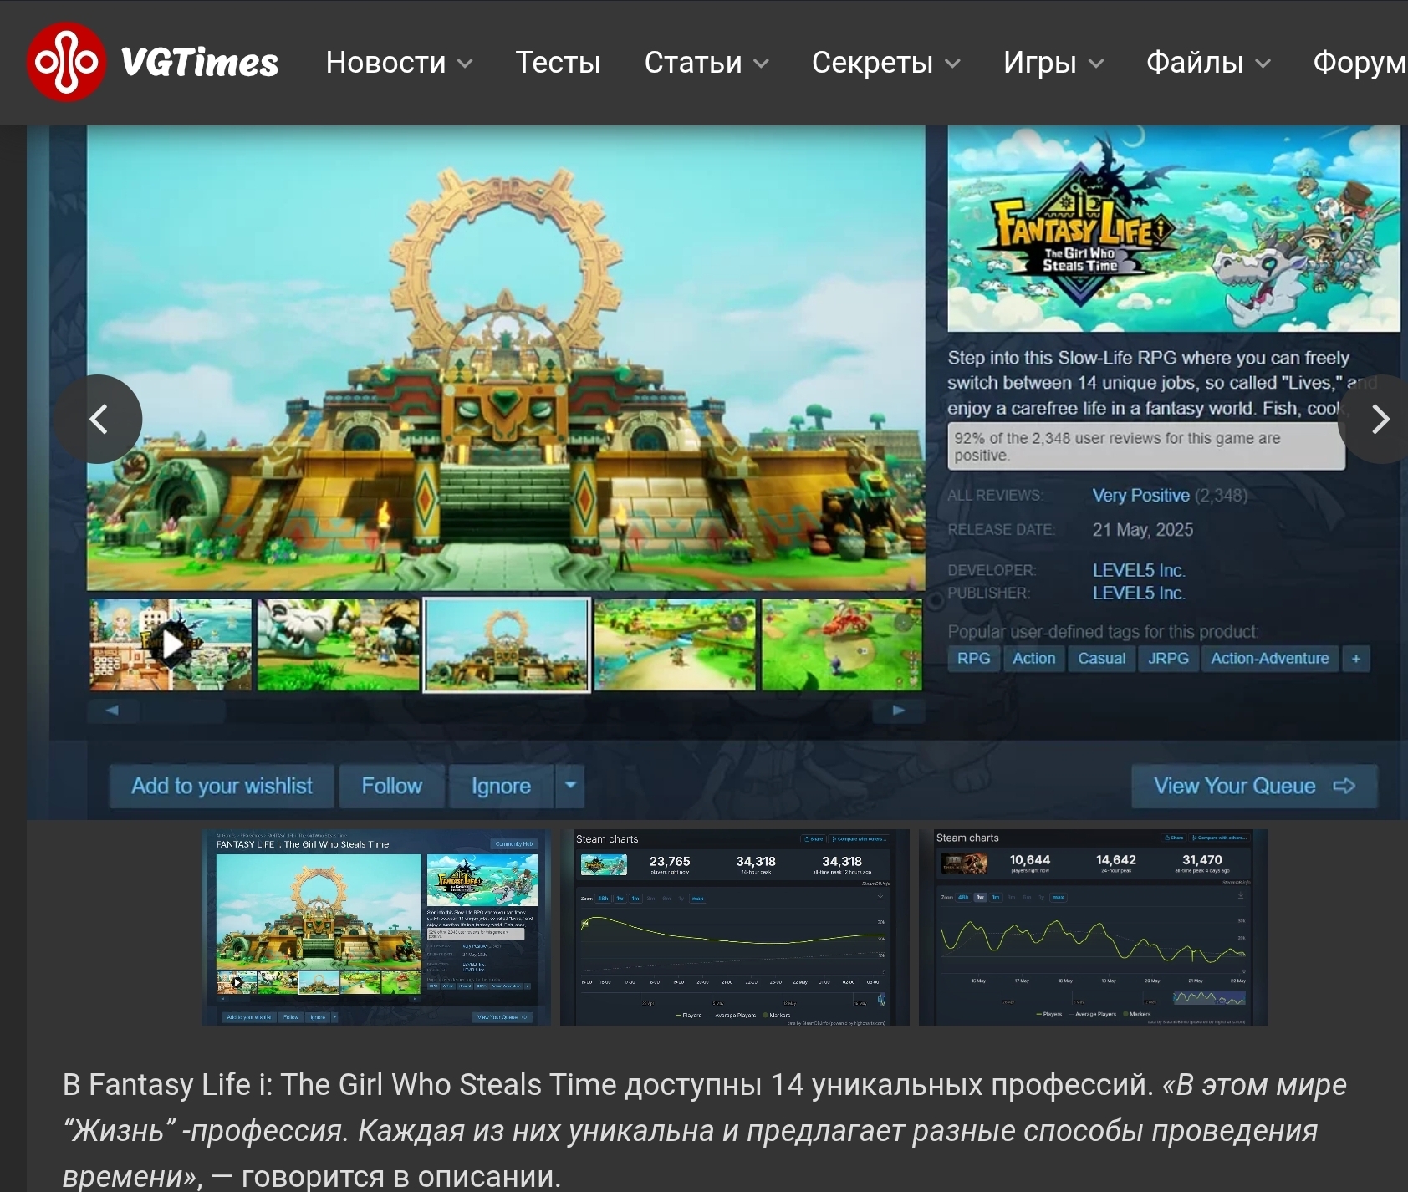
Task: Open the Тесты section
Action: 558,63
